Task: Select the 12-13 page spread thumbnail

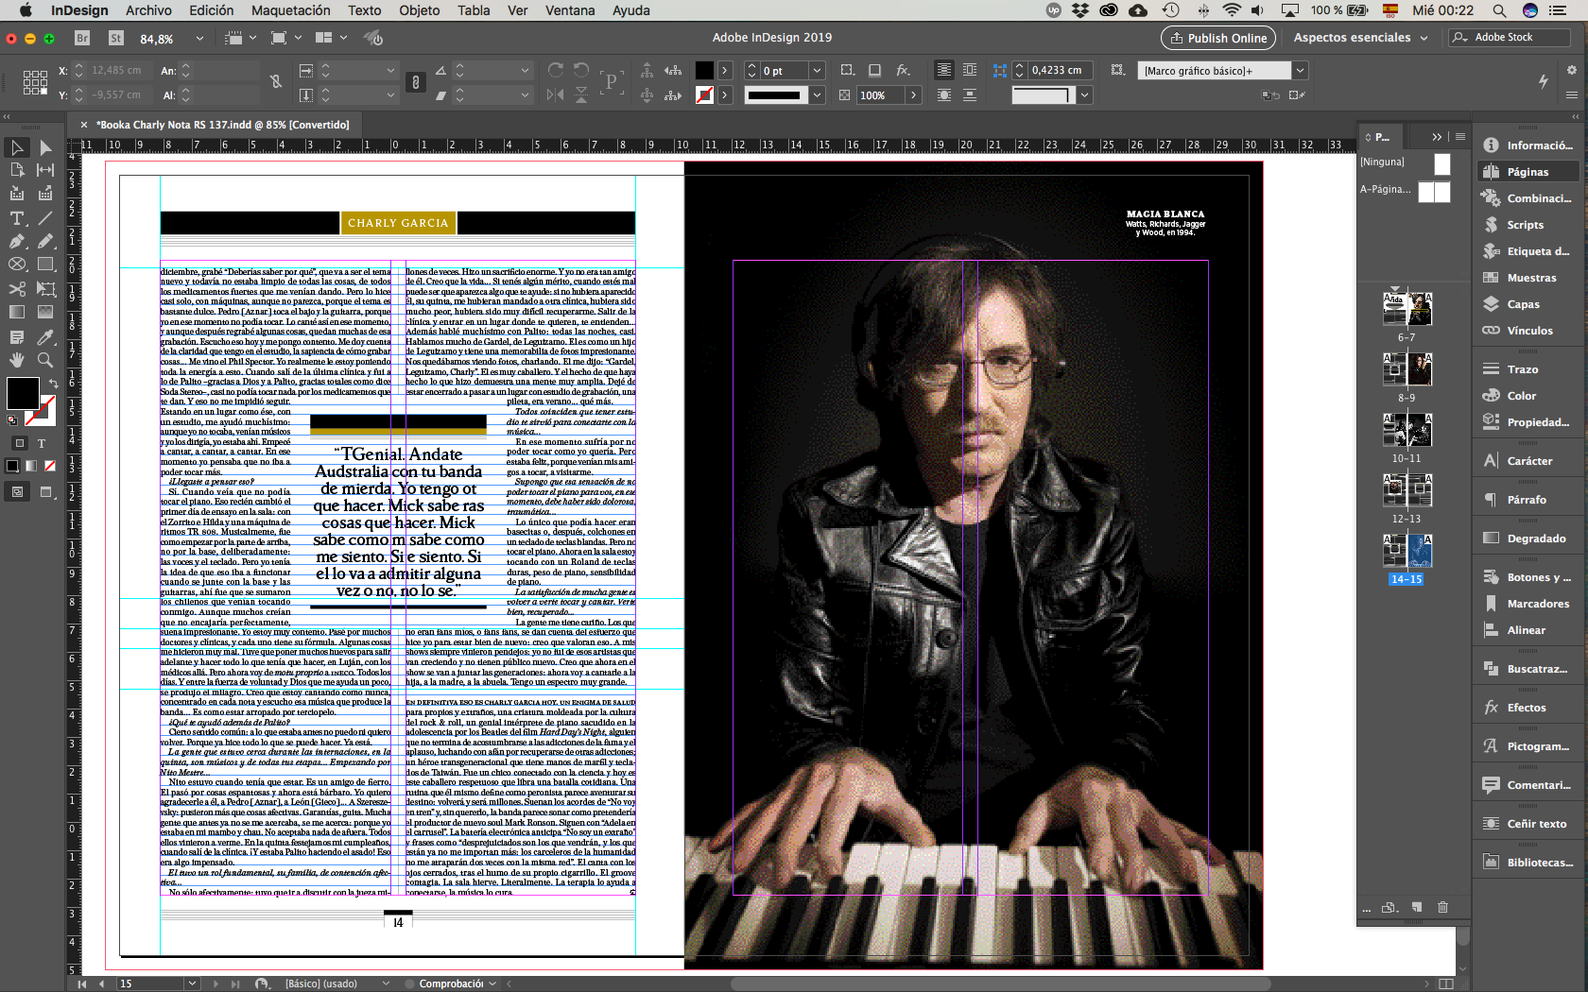Action: coord(1407,490)
